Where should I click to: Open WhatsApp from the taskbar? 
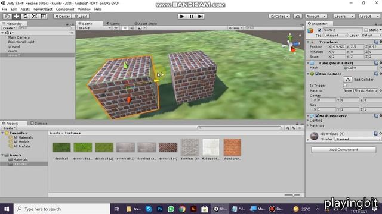click(171, 209)
